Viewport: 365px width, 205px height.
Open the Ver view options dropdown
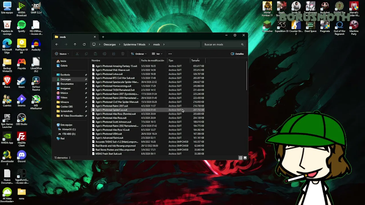click(x=157, y=54)
